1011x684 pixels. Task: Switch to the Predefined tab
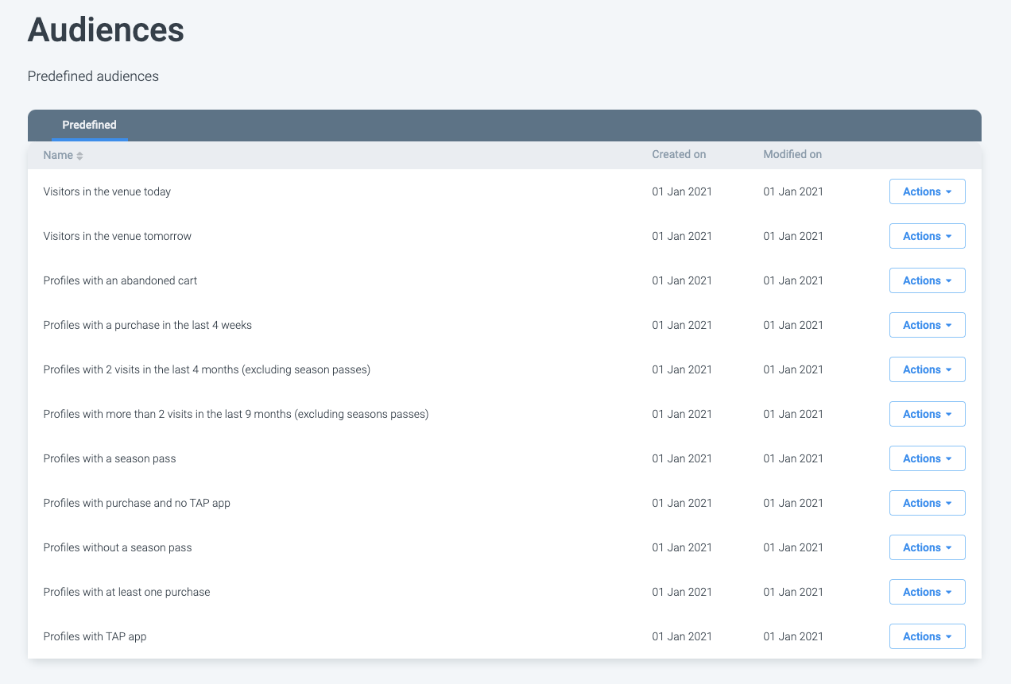[x=89, y=126]
